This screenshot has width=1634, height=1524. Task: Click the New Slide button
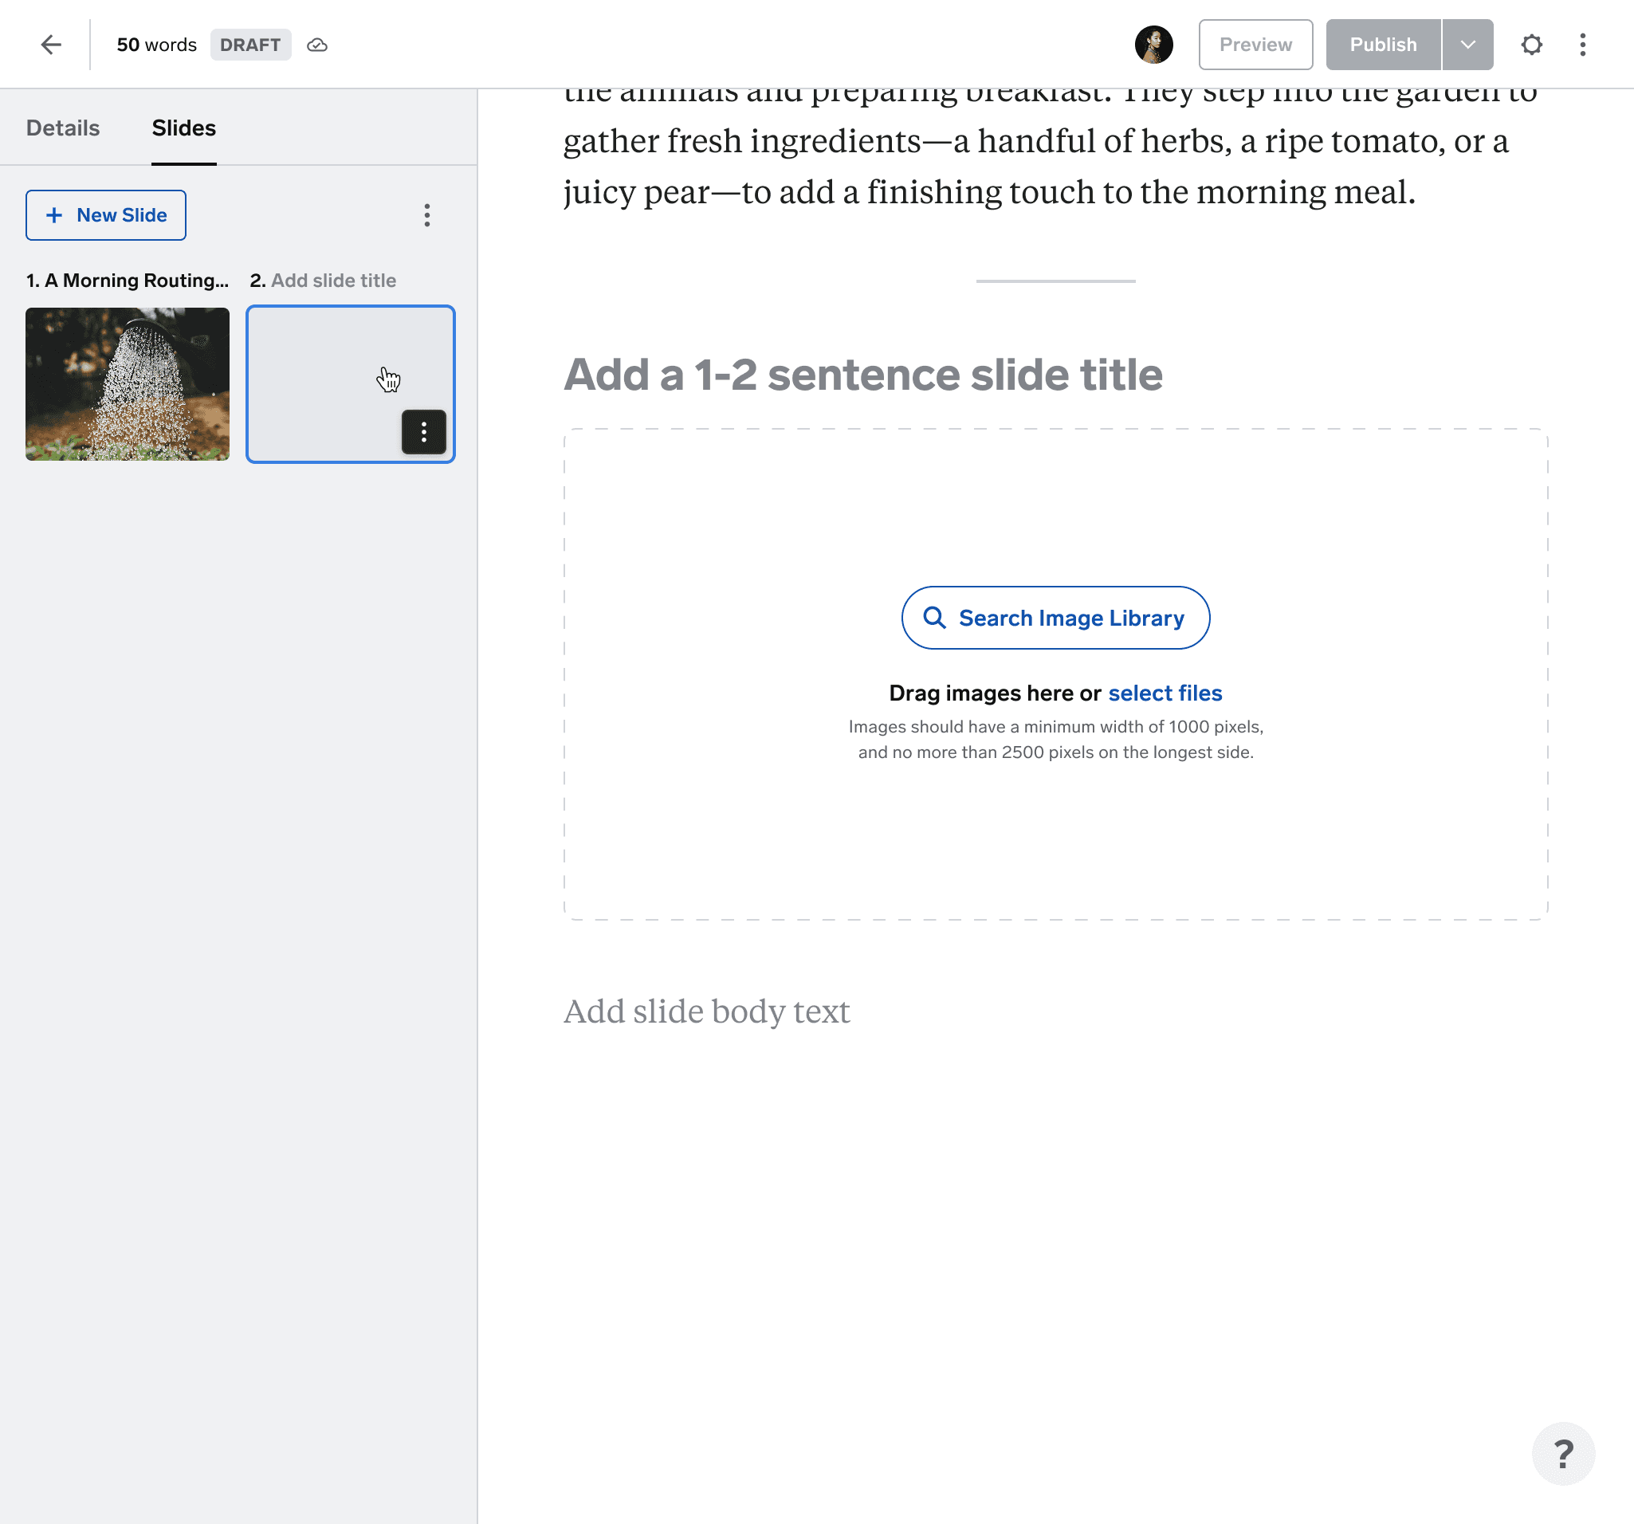[106, 215]
